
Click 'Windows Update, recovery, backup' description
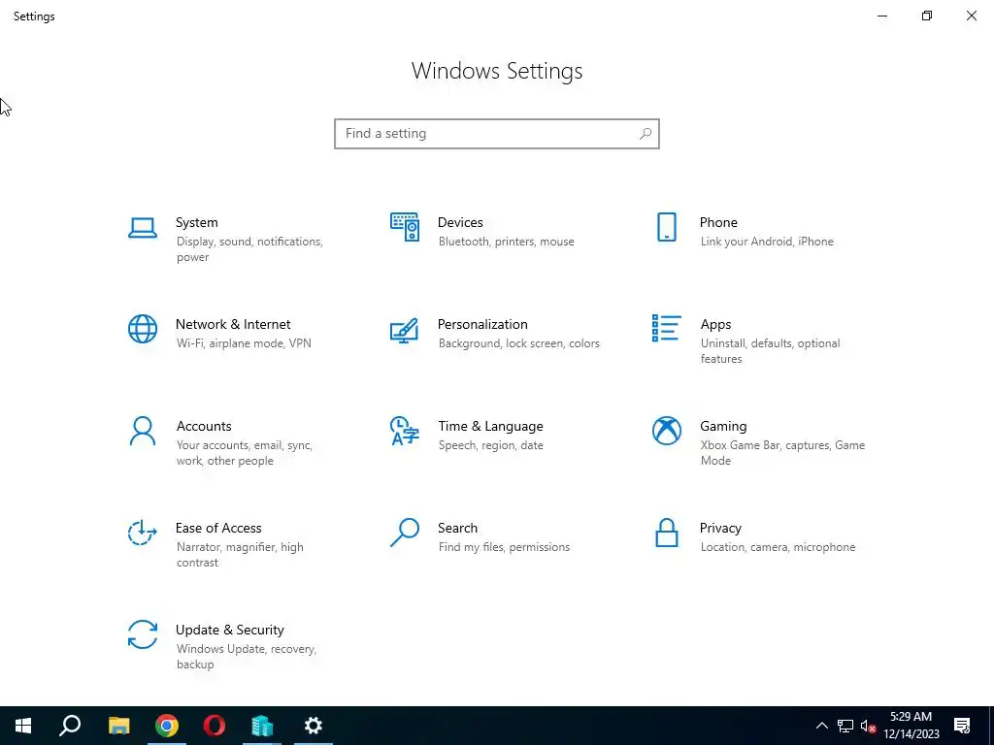coord(246,657)
